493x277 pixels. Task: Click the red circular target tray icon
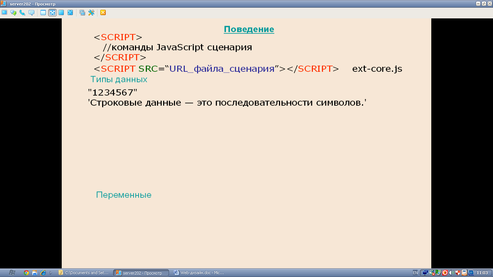pos(445,273)
